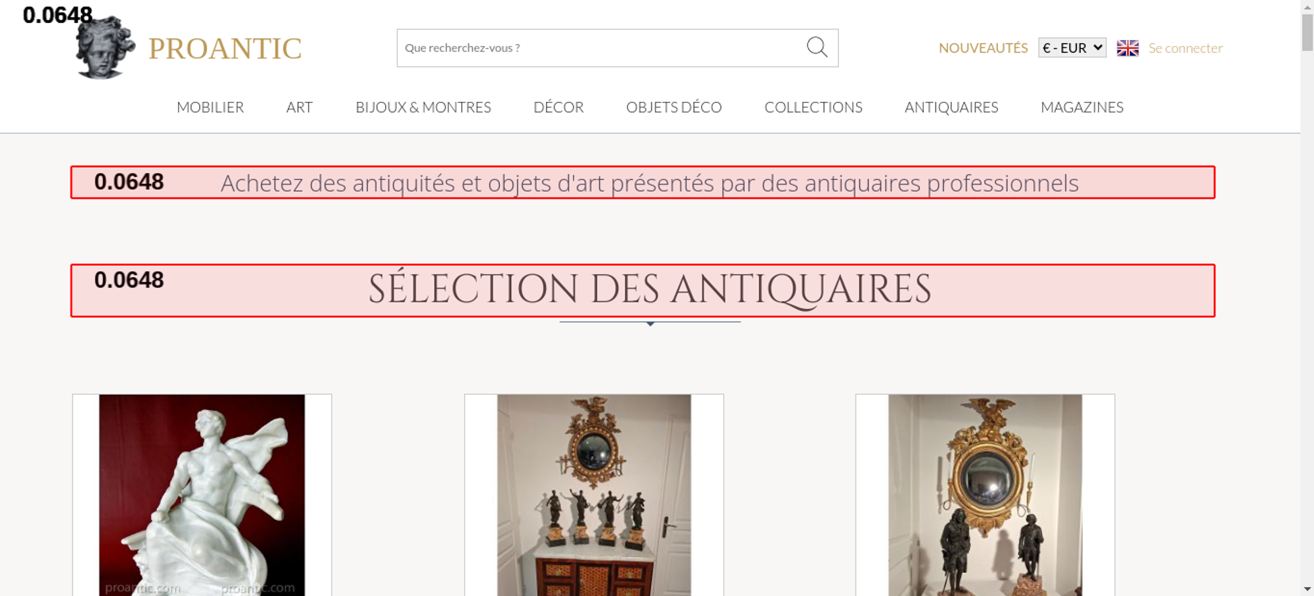Viewport: 1314px width, 596px height.
Task: Open the cabinet with convex mirror listing
Action: [594, 495]
